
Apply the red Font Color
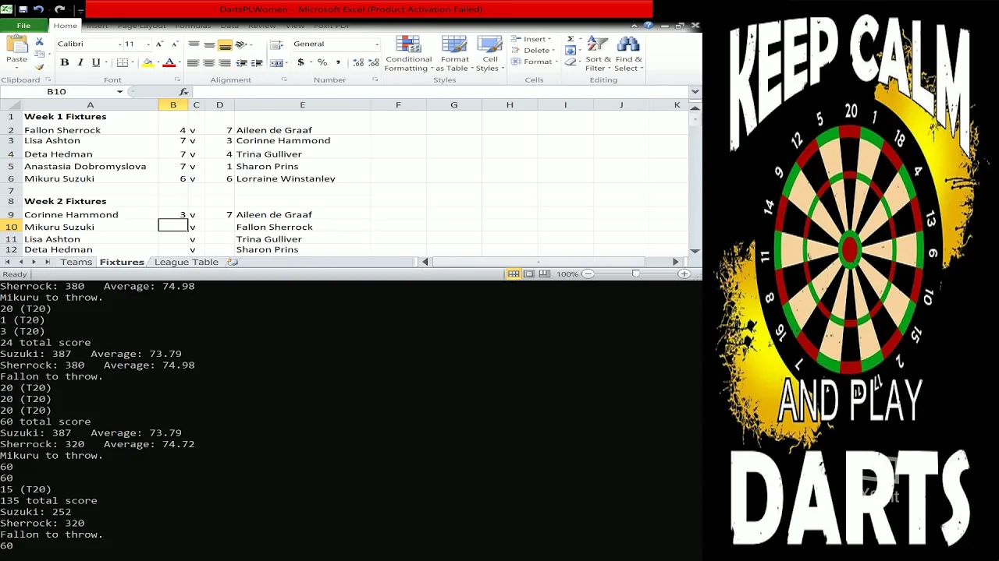169,62
